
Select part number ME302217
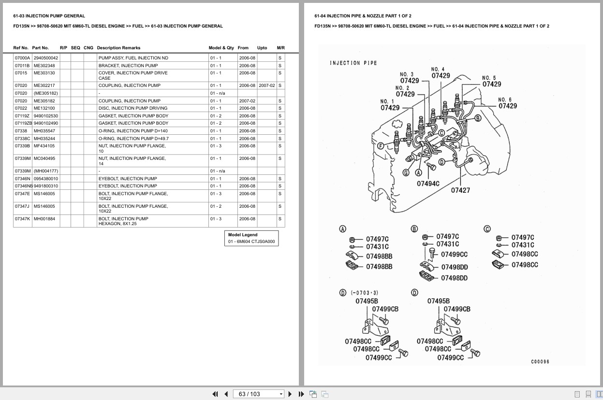(44, 86)
